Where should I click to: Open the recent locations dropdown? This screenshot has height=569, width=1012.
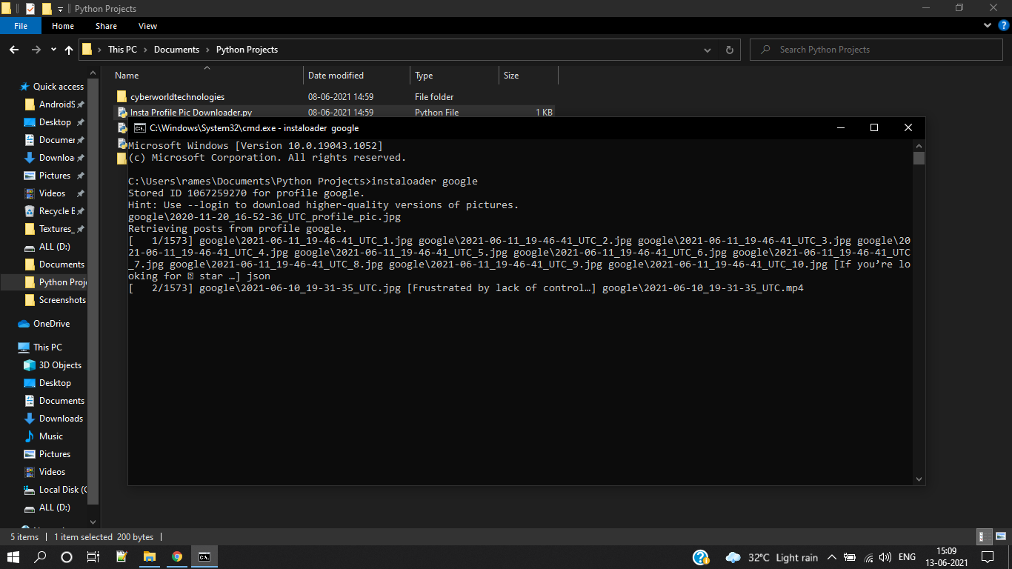[x=53, y=50]
